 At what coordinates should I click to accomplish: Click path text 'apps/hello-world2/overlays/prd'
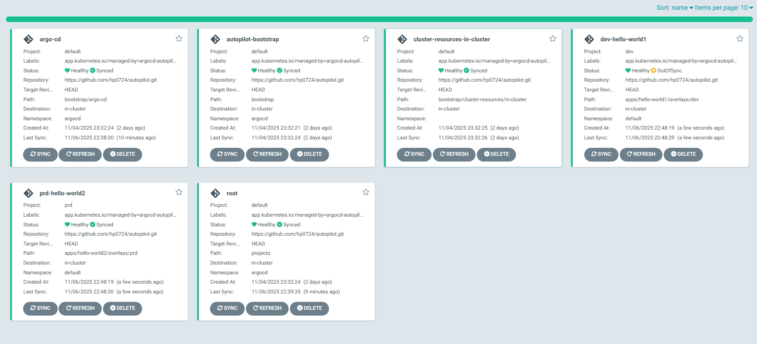pos(101,253)
